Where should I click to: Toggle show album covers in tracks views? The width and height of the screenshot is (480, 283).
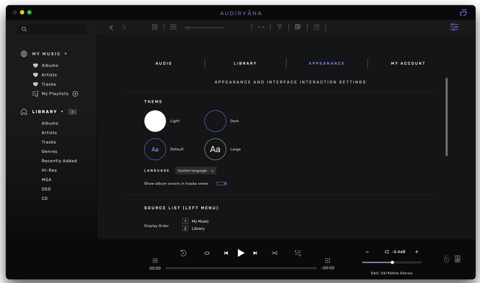222,184
